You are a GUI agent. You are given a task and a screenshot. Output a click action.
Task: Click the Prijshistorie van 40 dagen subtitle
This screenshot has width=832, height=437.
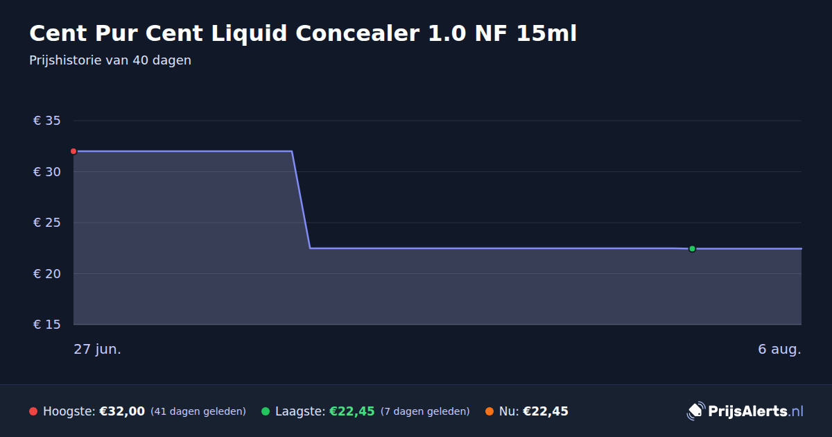coord(110,60)
